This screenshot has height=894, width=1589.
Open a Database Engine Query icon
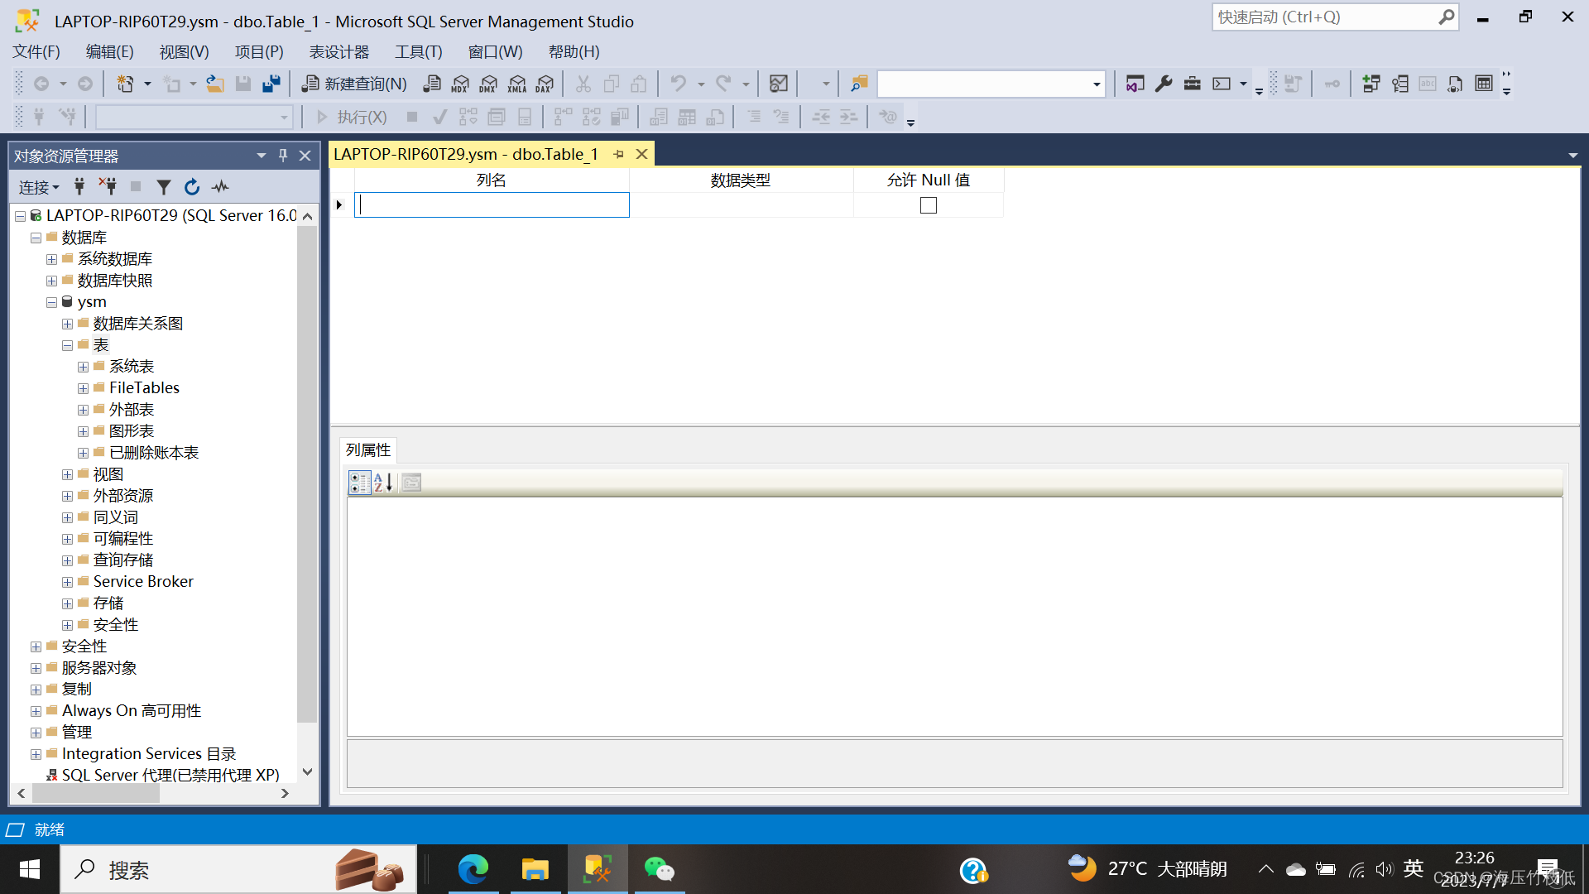click(432, 84)
